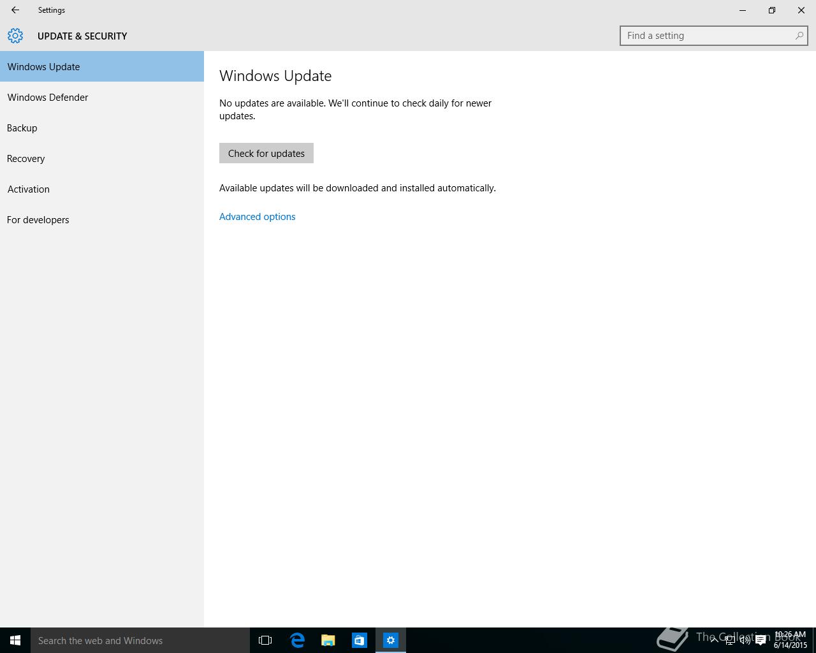Switch to the Backup section
The height and width of the screenshot is (653, 816).
tap(102, 128)
